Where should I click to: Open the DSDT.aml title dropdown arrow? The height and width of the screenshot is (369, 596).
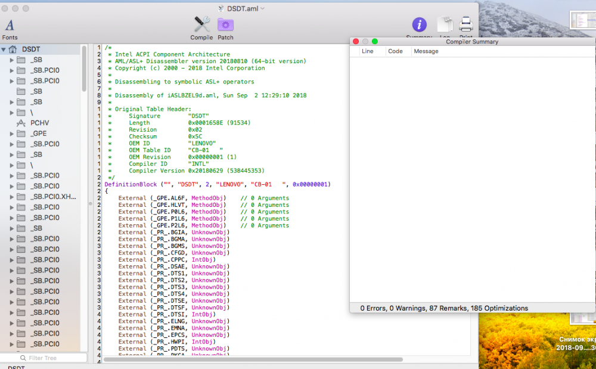coord(263,8)
